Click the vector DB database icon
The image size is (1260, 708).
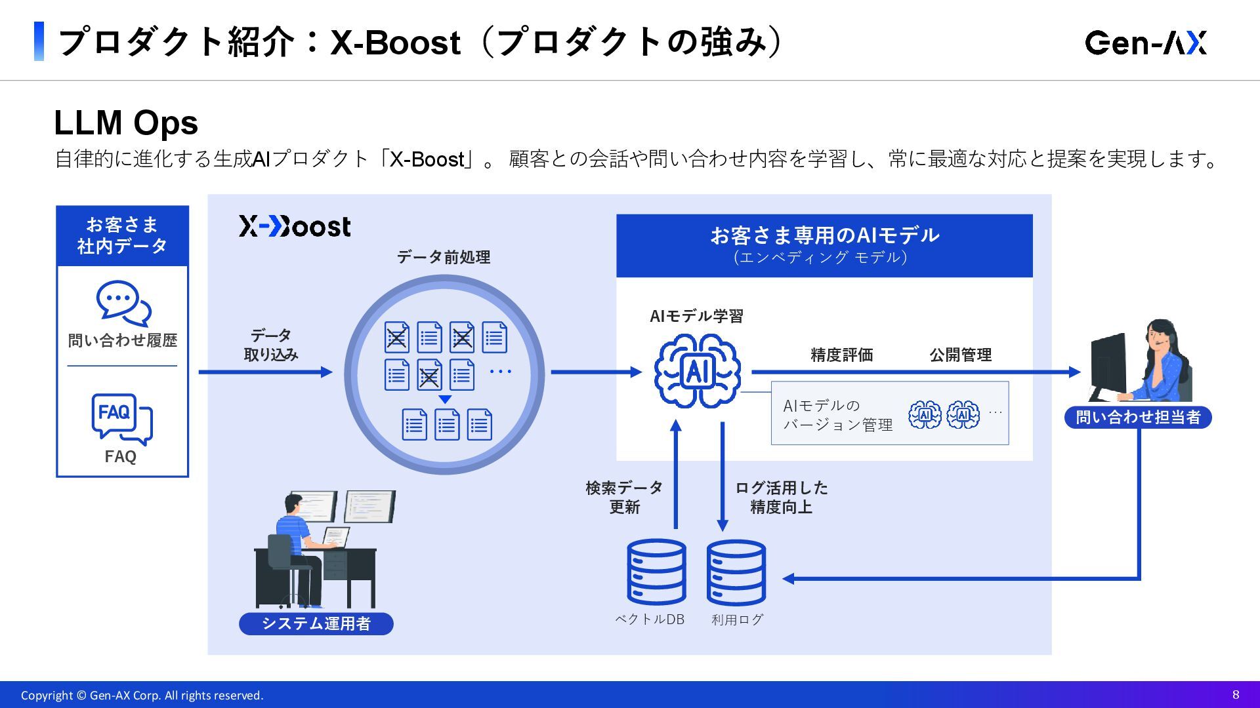click(x=656, y=572)
